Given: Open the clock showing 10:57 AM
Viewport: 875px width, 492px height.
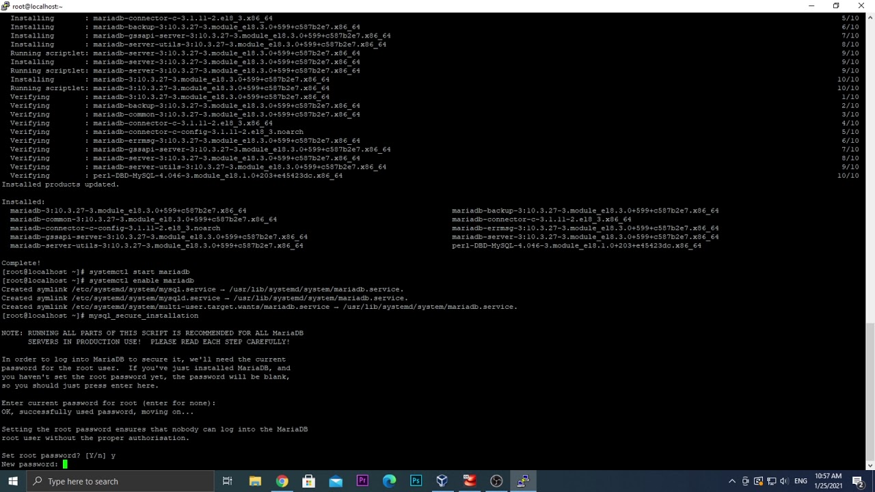Looking at the screenshot, I should point(829,481).
